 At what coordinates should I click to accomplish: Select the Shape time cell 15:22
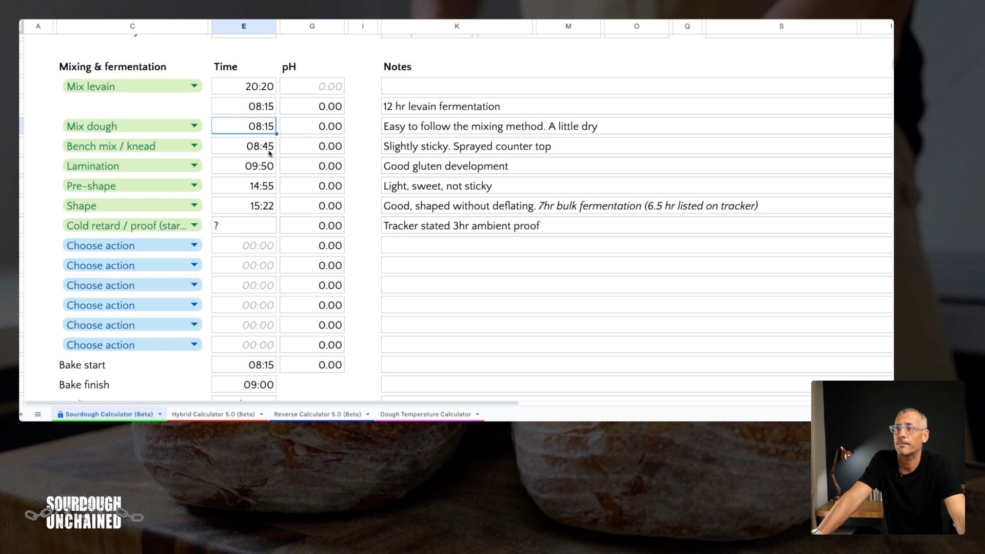[244, 206]
